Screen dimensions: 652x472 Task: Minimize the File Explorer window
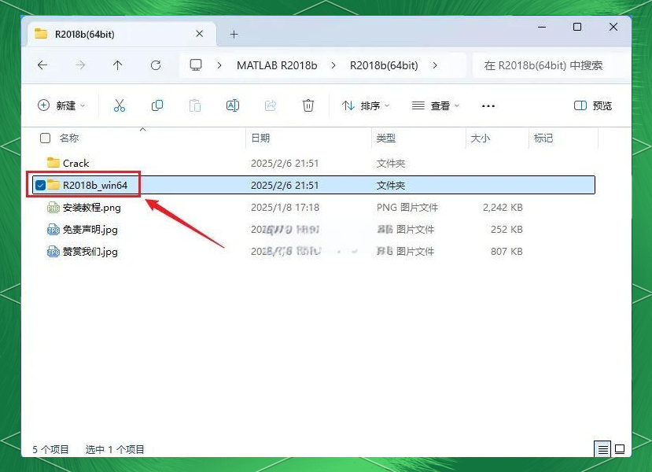coord(542,27)
